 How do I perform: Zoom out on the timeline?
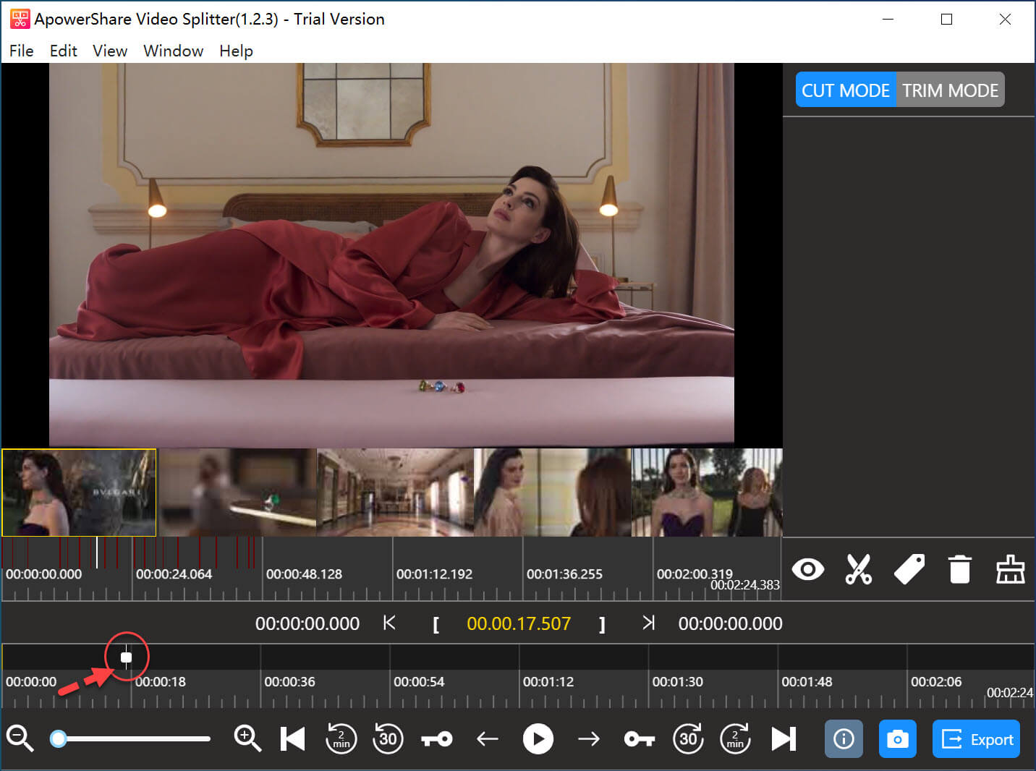(x=20, y=739)
